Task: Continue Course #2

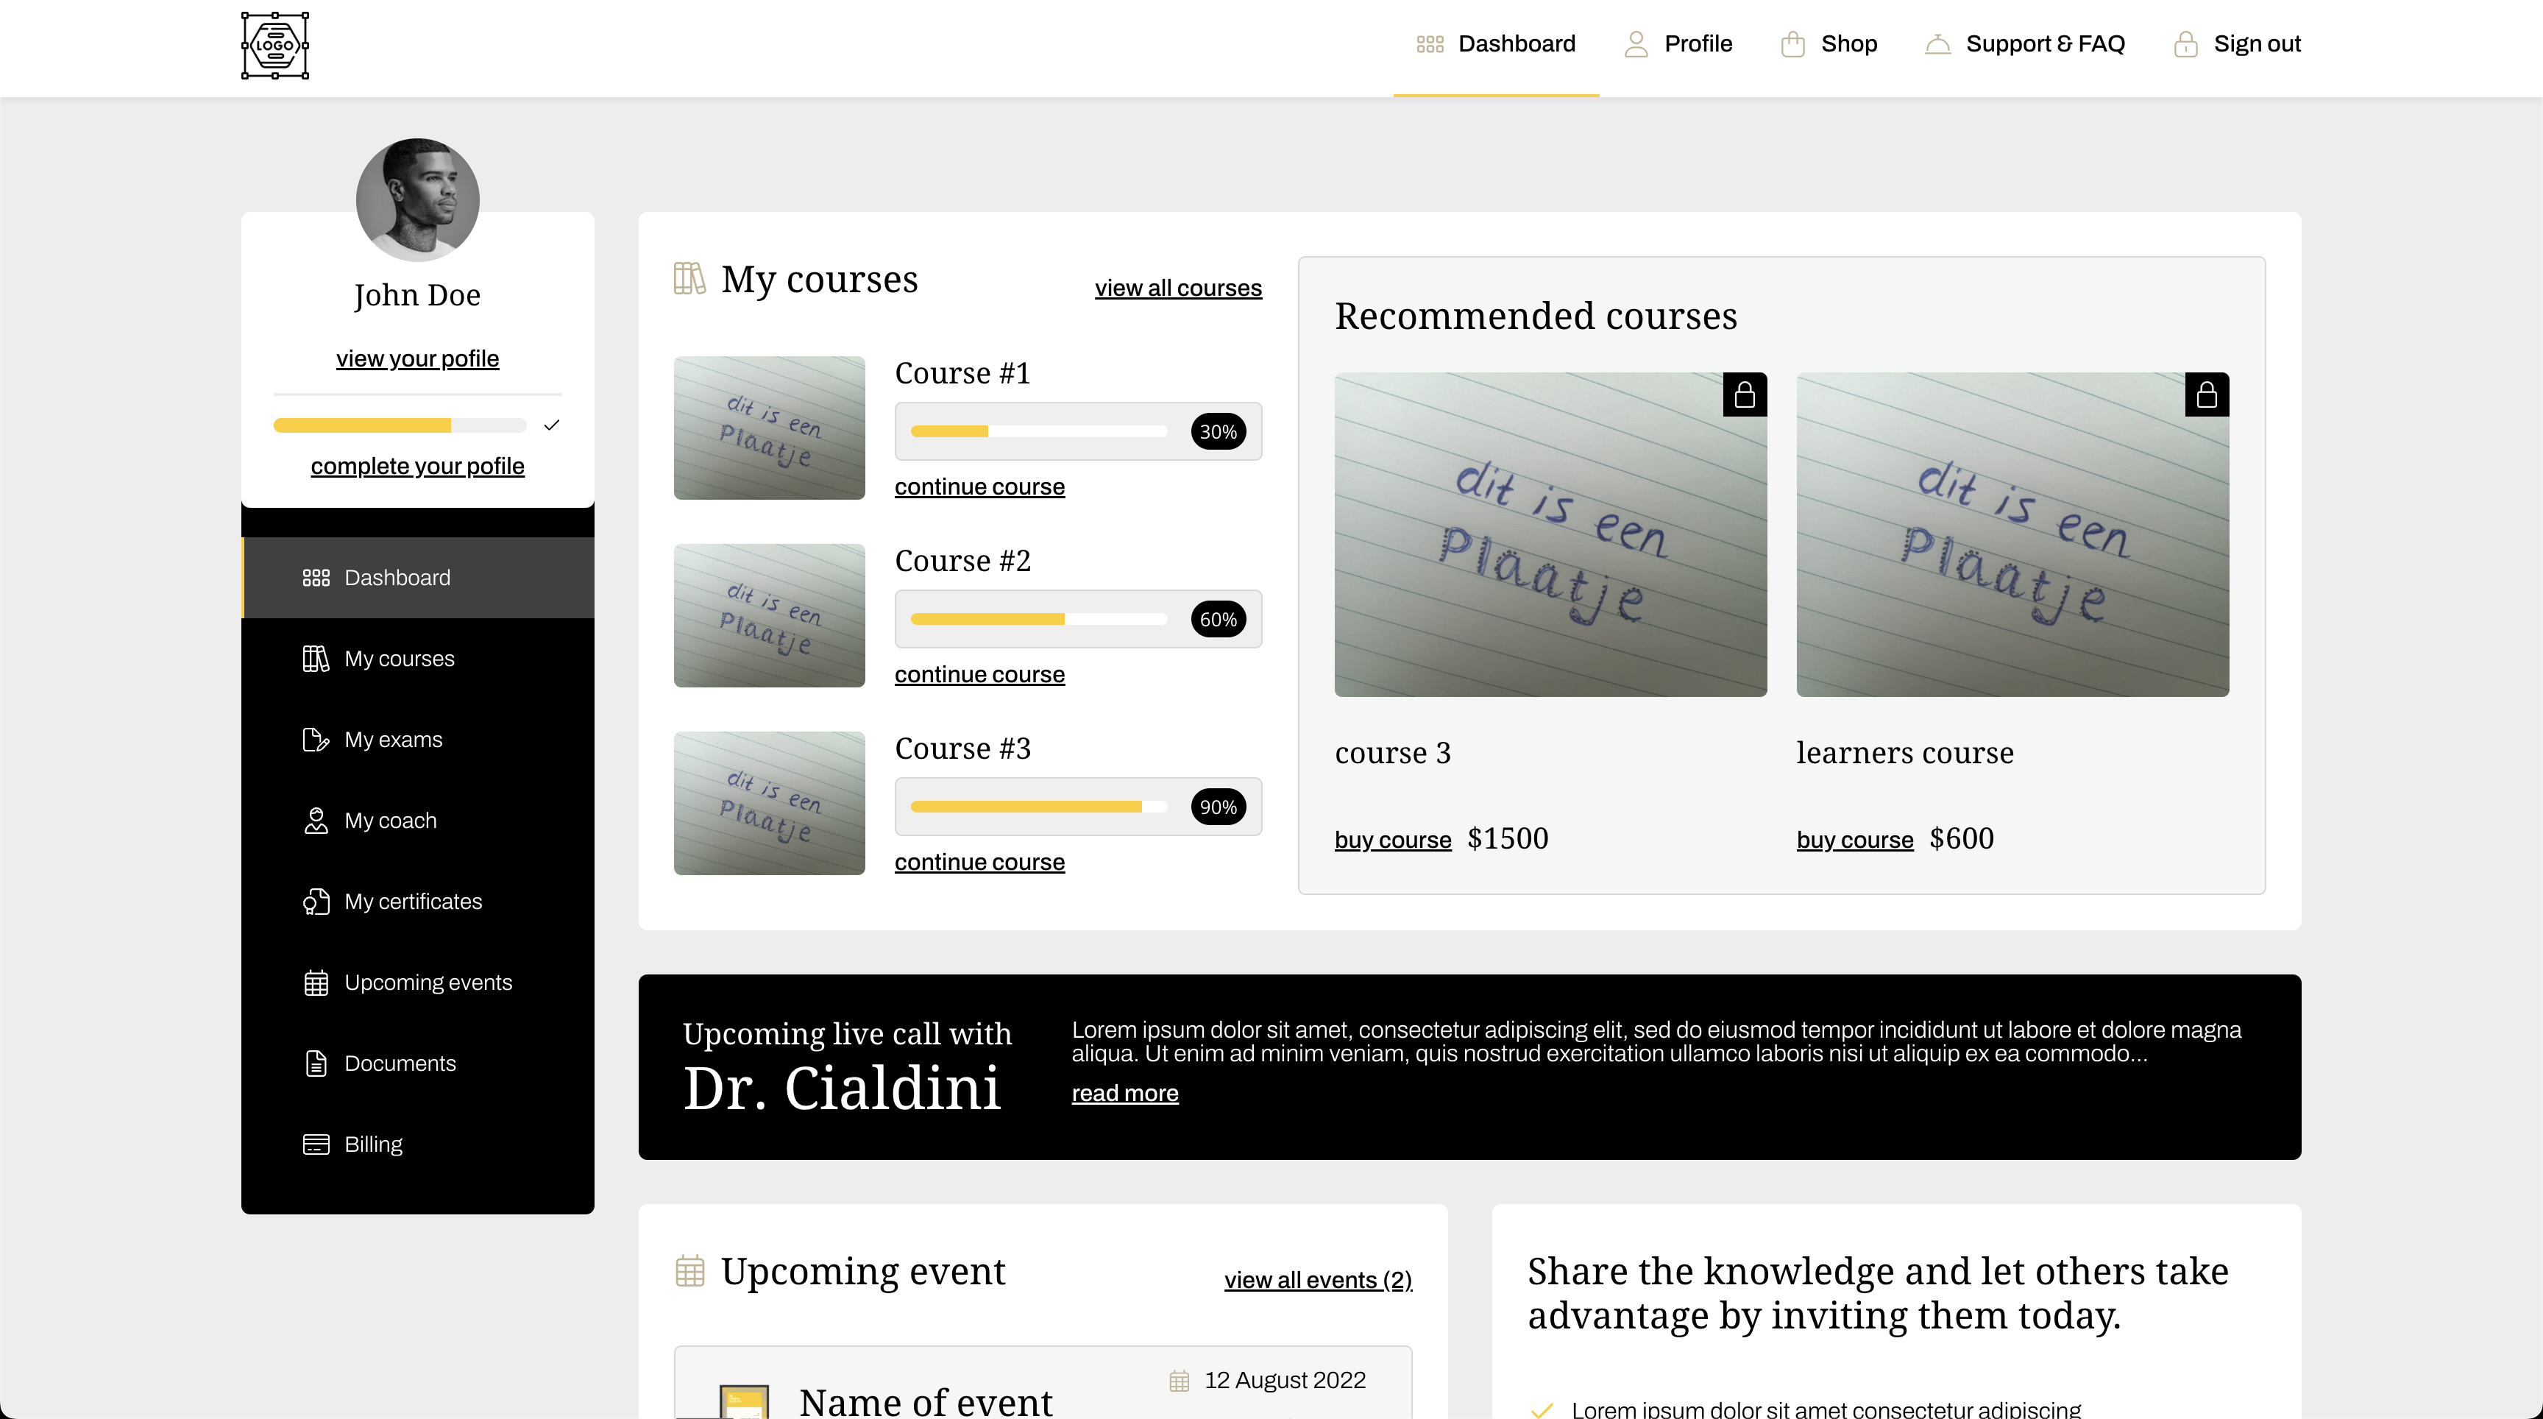Action: [x=979, y=674]
